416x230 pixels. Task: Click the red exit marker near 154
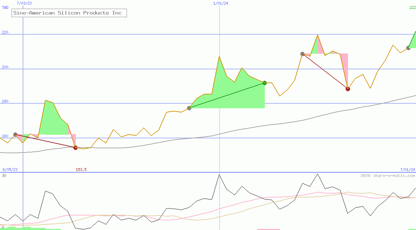(x=76, y=148)
